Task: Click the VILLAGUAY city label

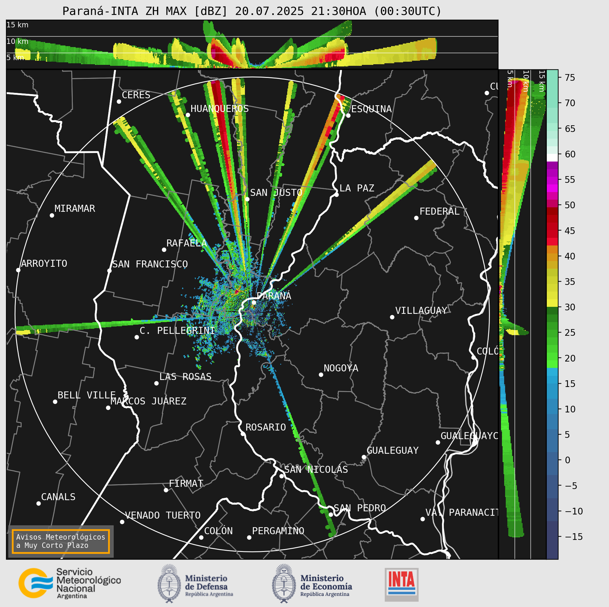Action: pos(421,311)
